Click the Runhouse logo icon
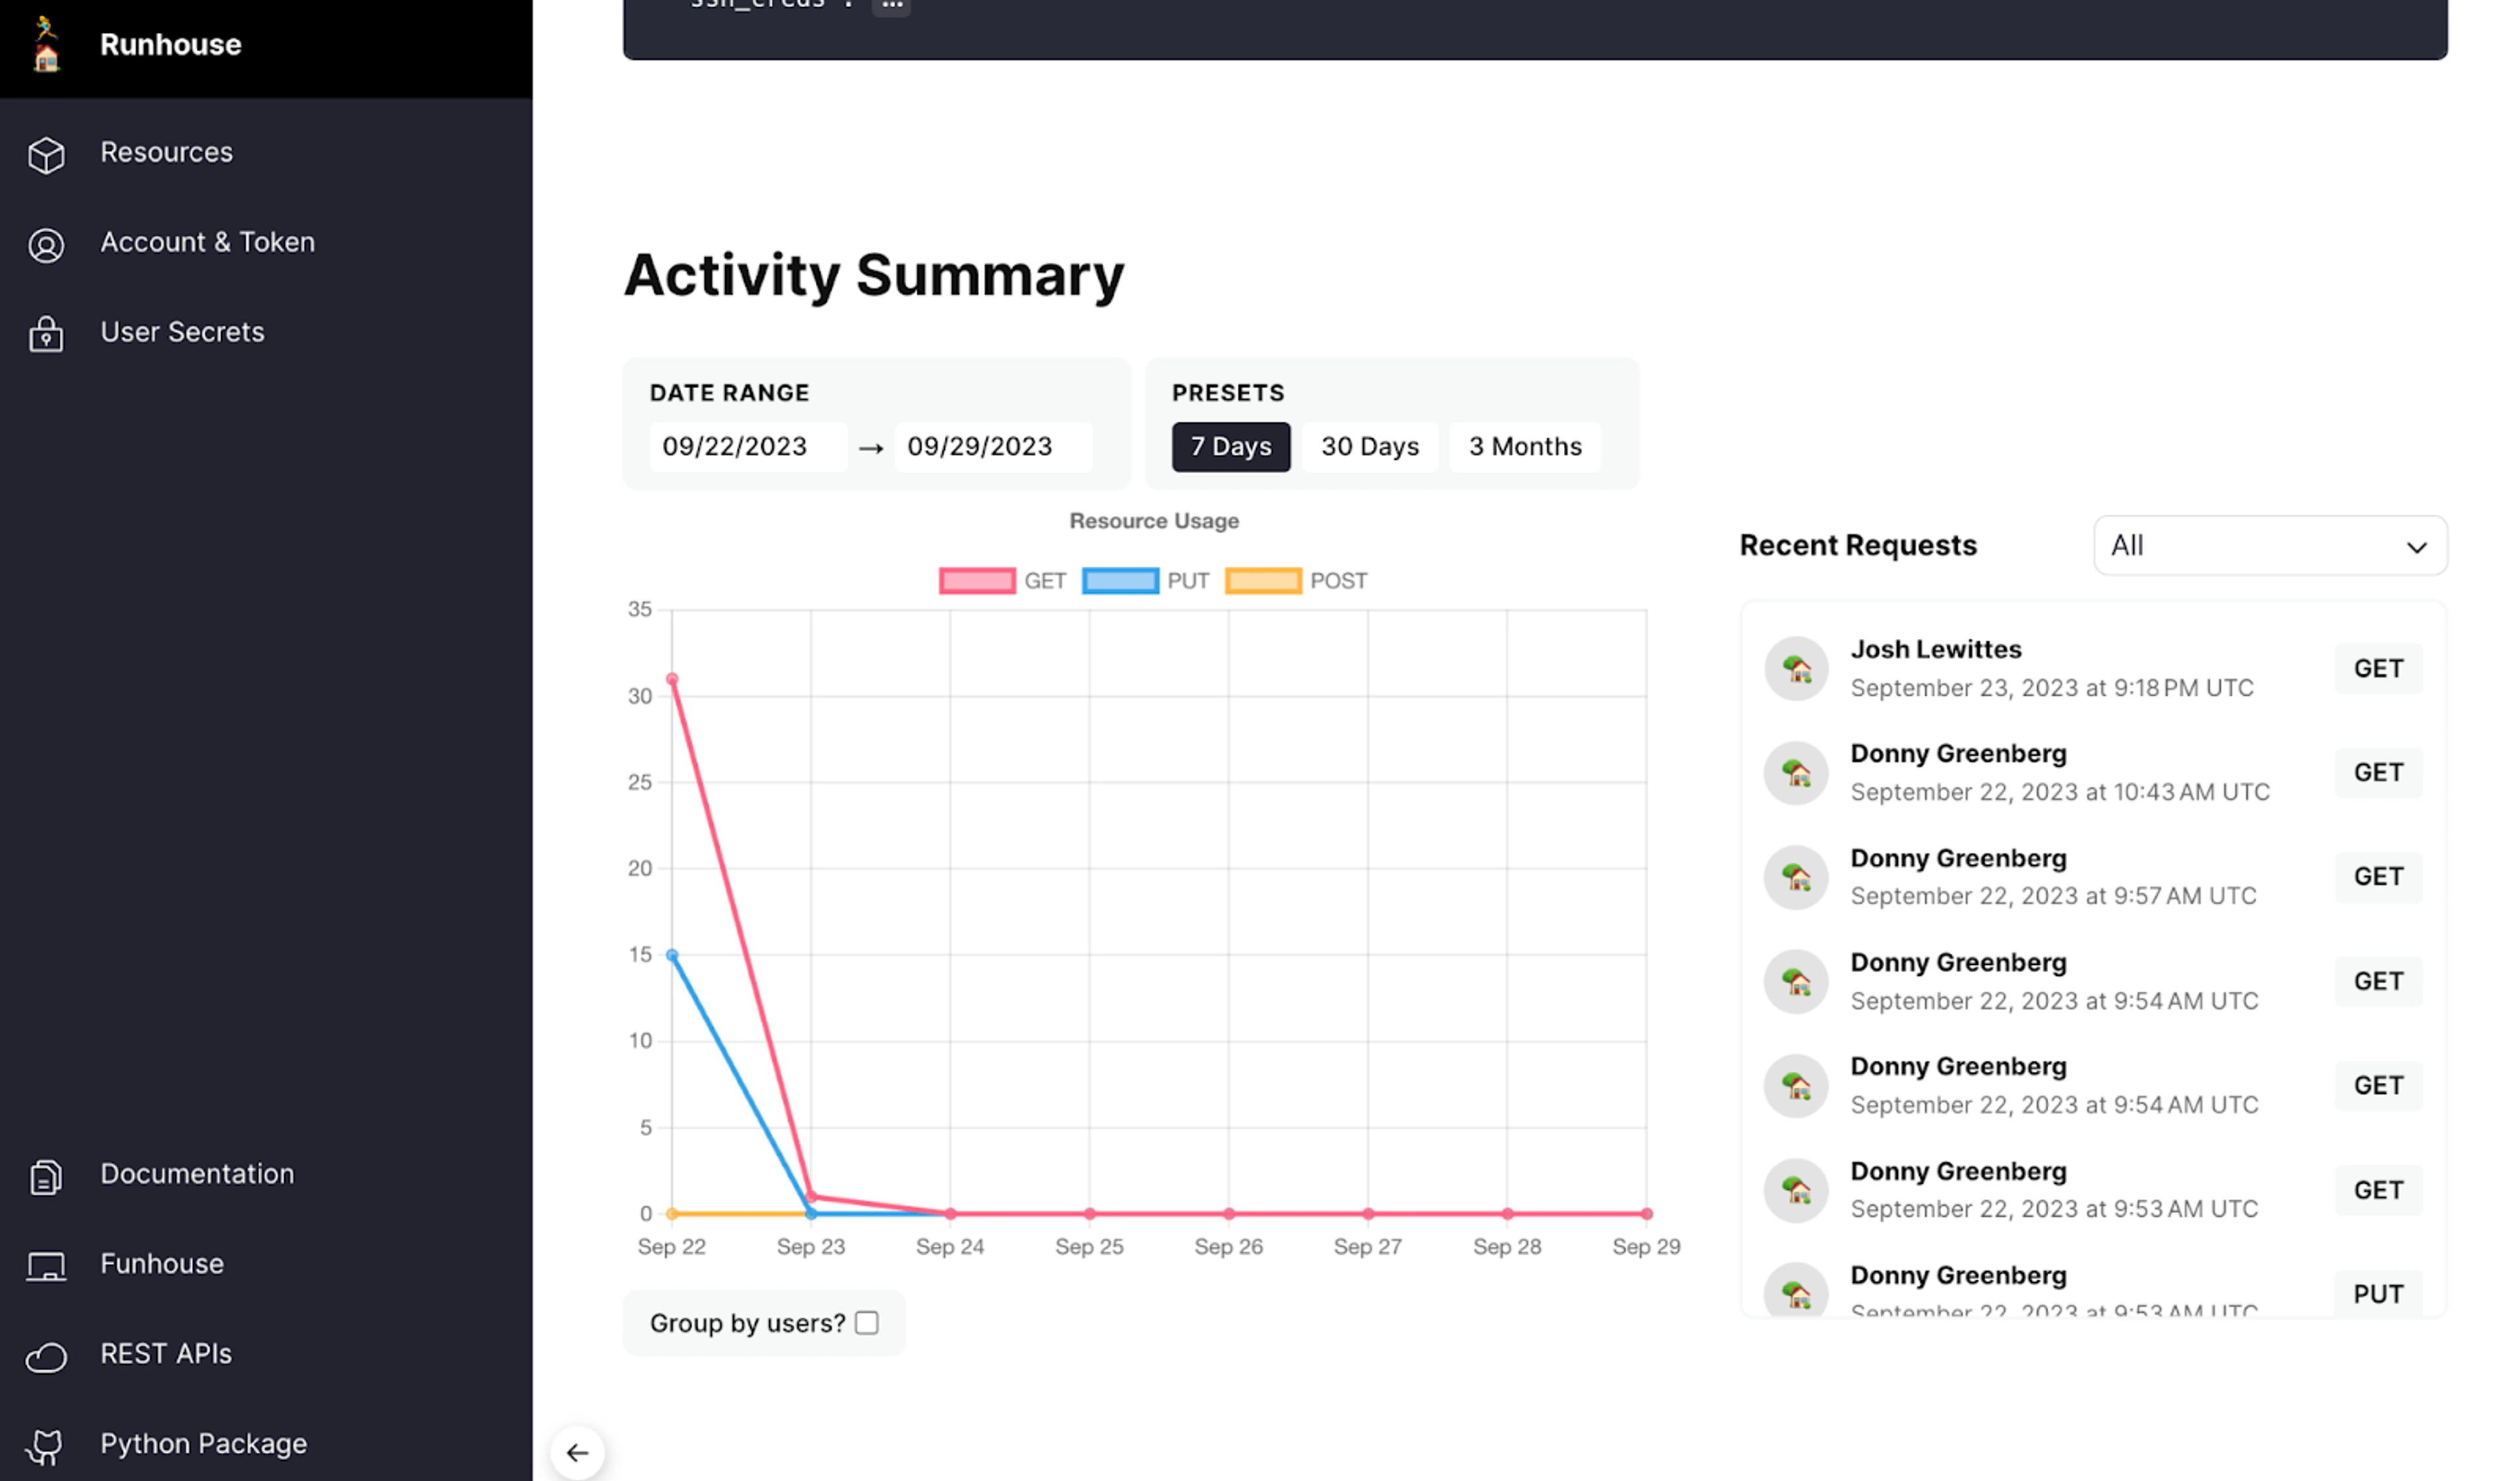The width and height of the screenshot is (2520, 1481). (46, 44)
